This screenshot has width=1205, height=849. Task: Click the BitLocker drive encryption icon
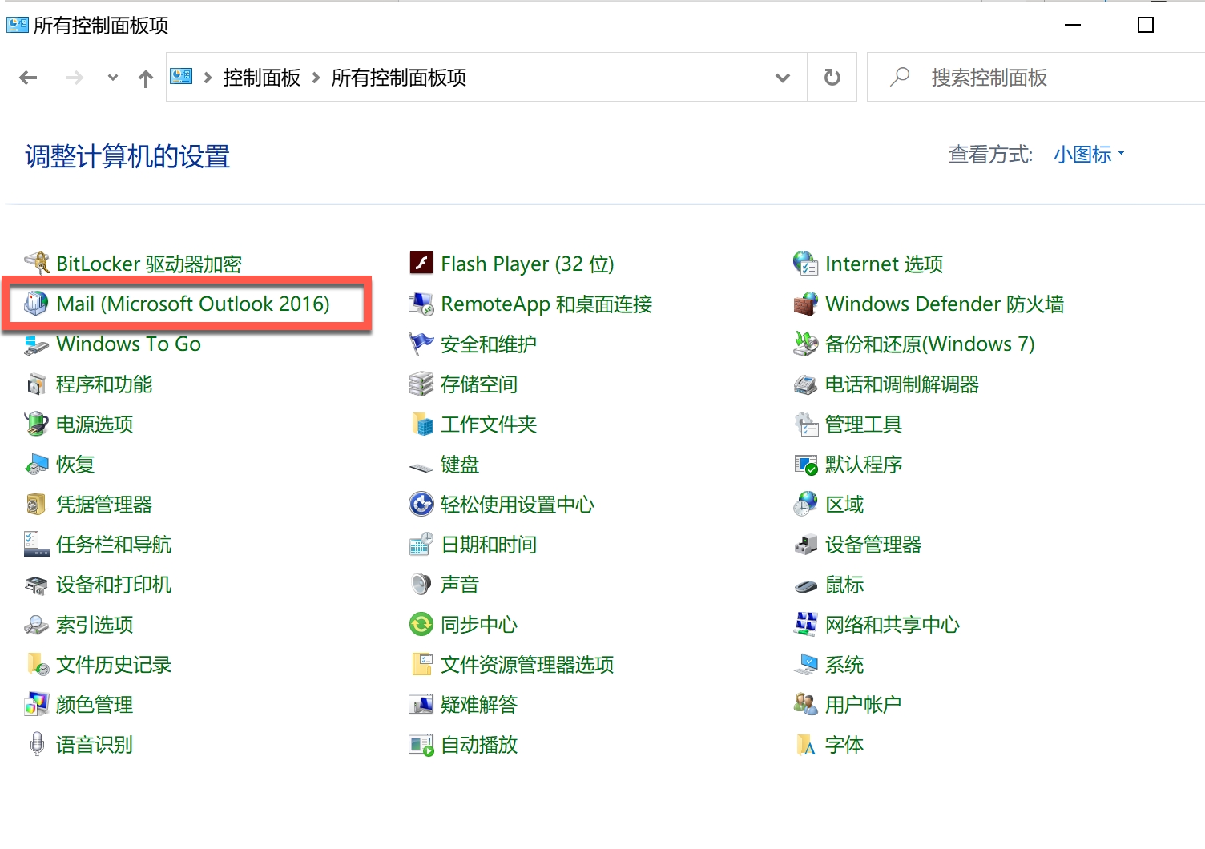click(x=36, y=264)
